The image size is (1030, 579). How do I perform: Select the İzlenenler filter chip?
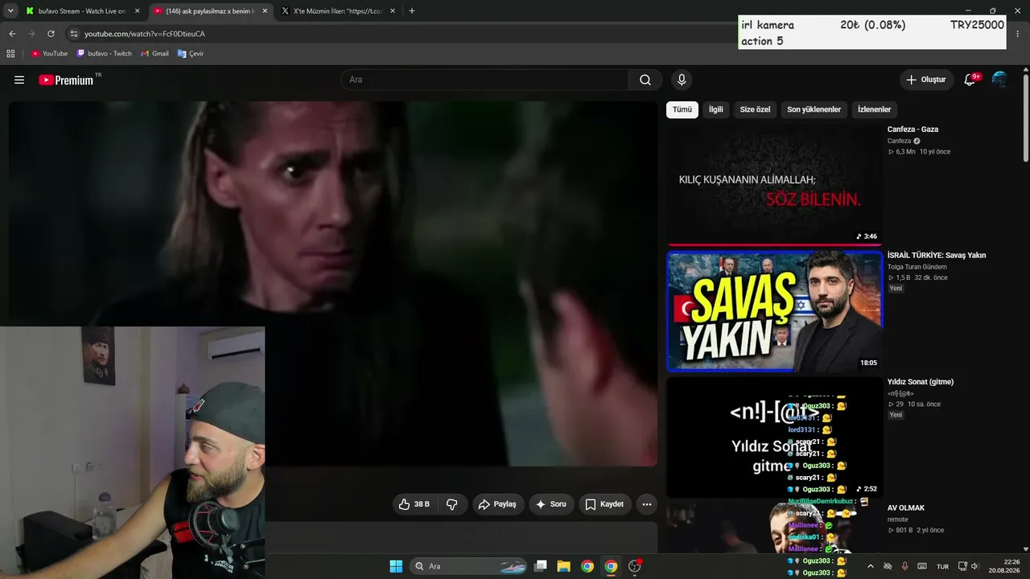coord(874,109)
